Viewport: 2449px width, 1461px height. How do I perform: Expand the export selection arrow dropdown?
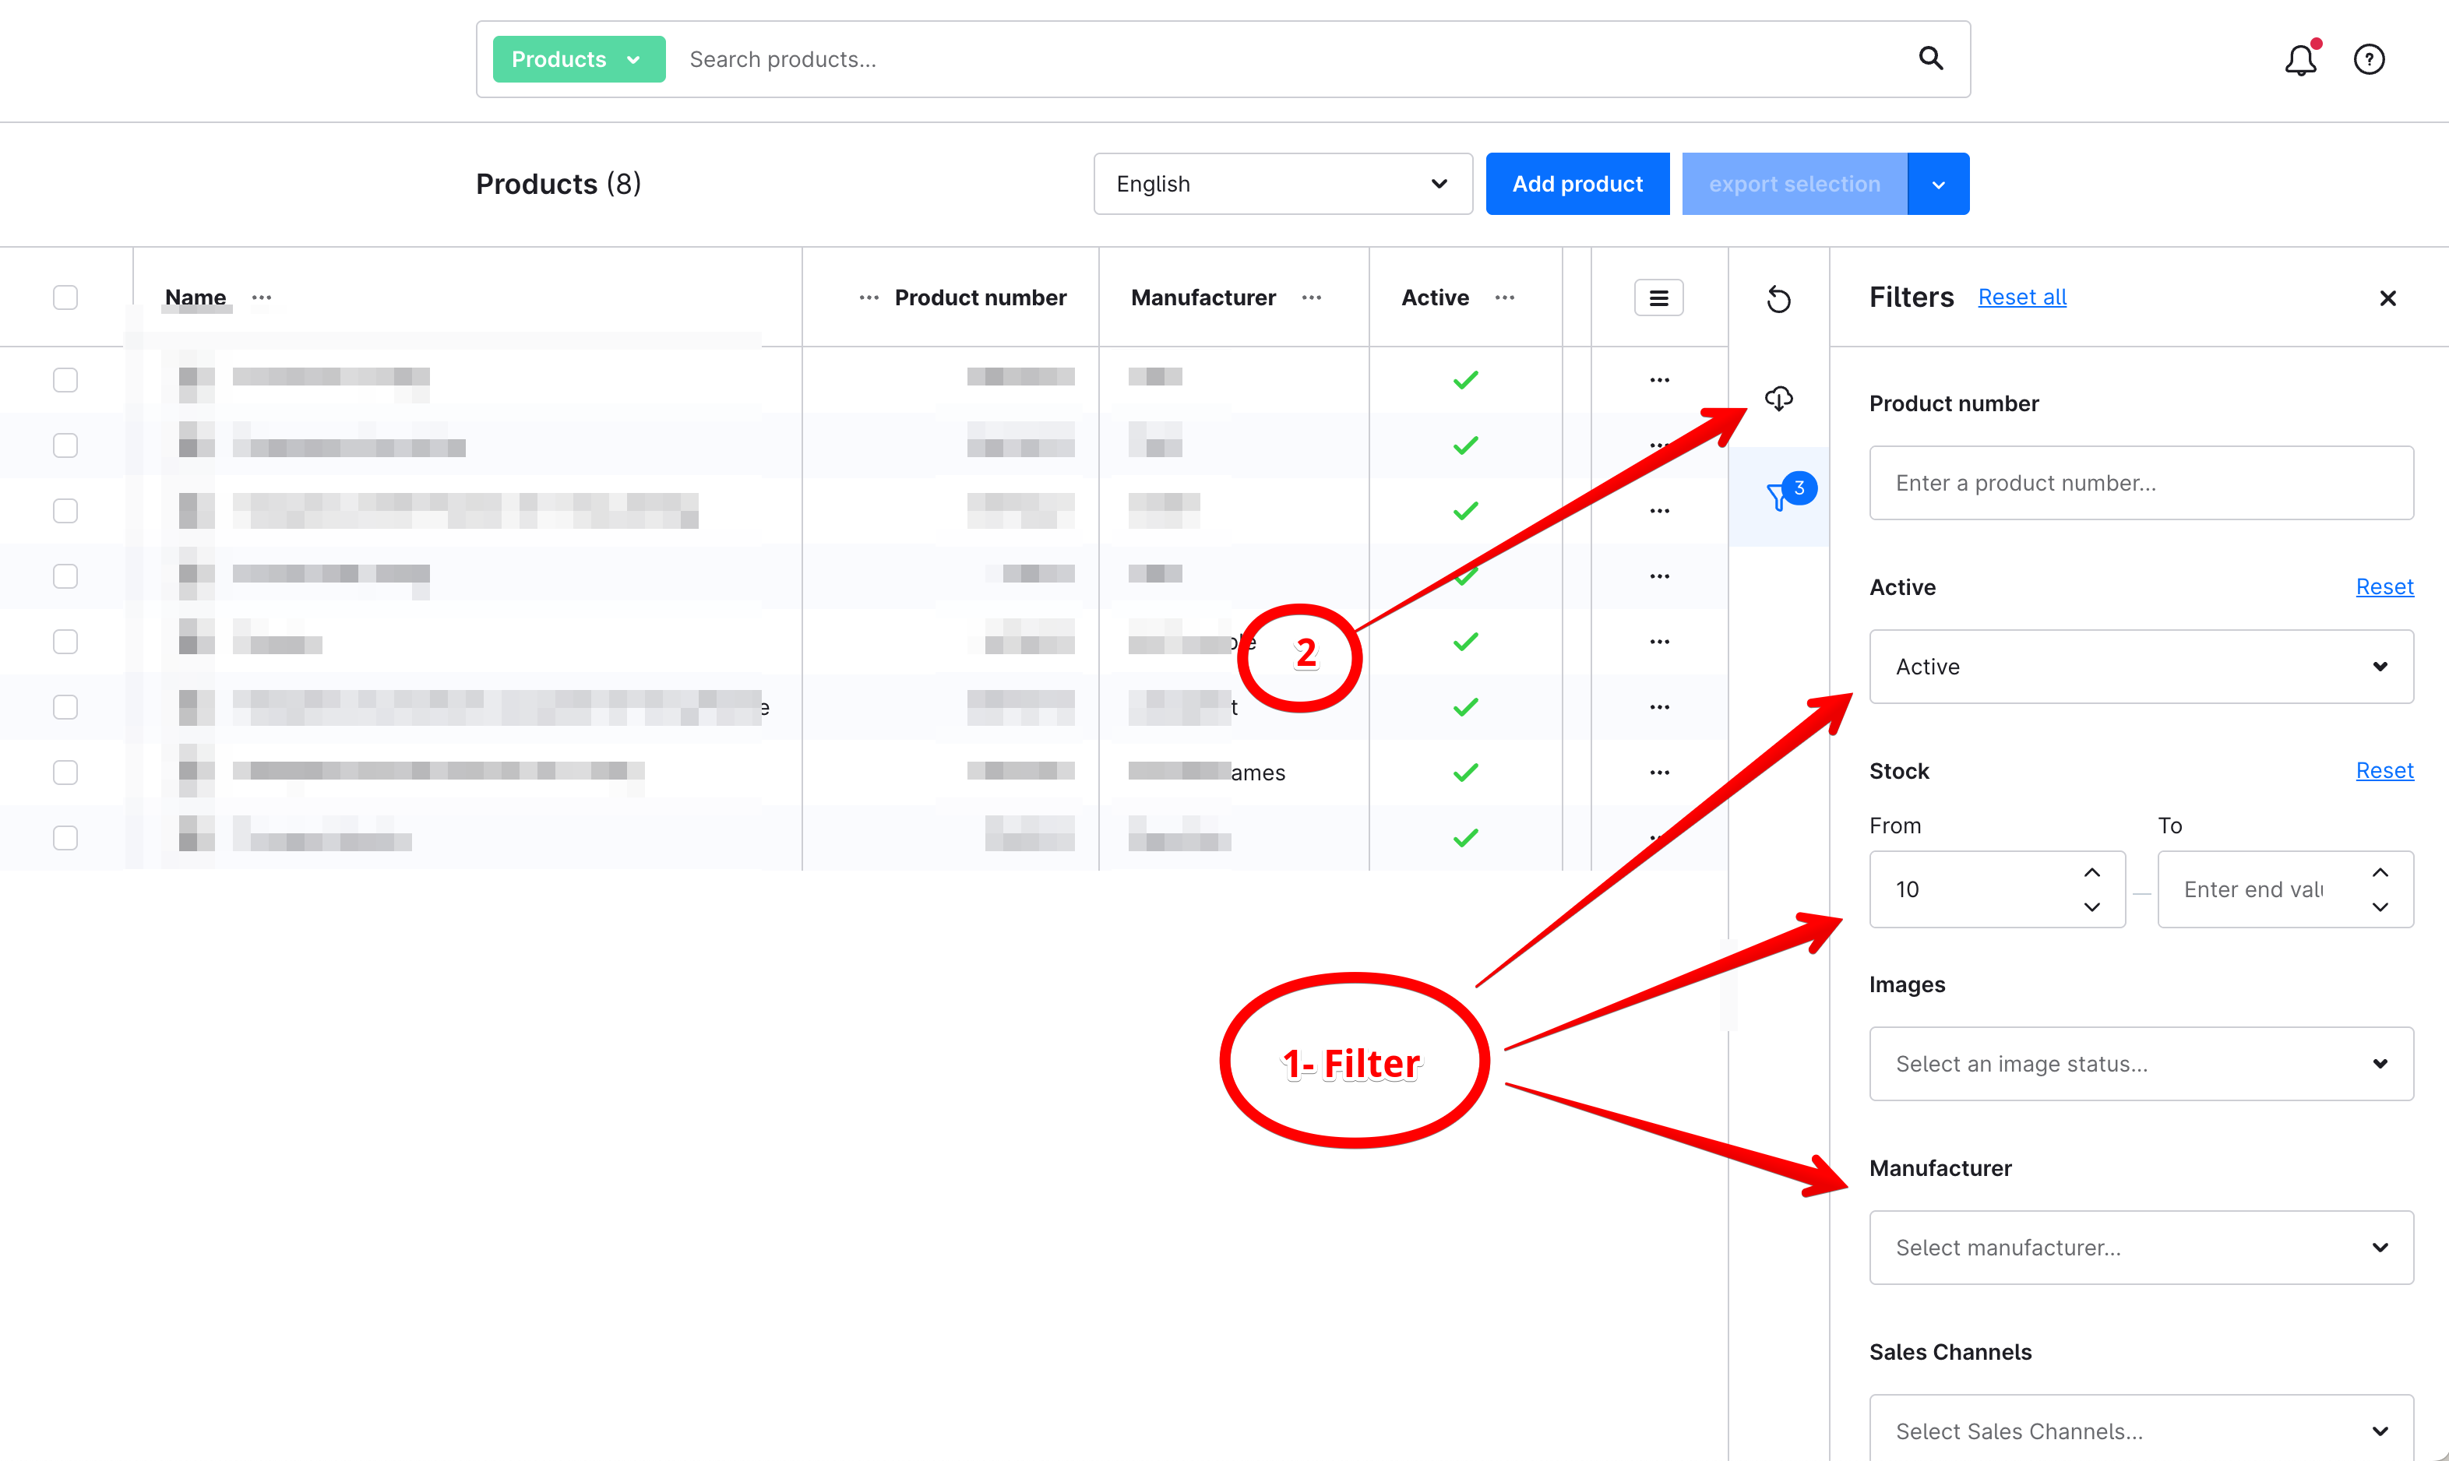tap(1938, 184)
